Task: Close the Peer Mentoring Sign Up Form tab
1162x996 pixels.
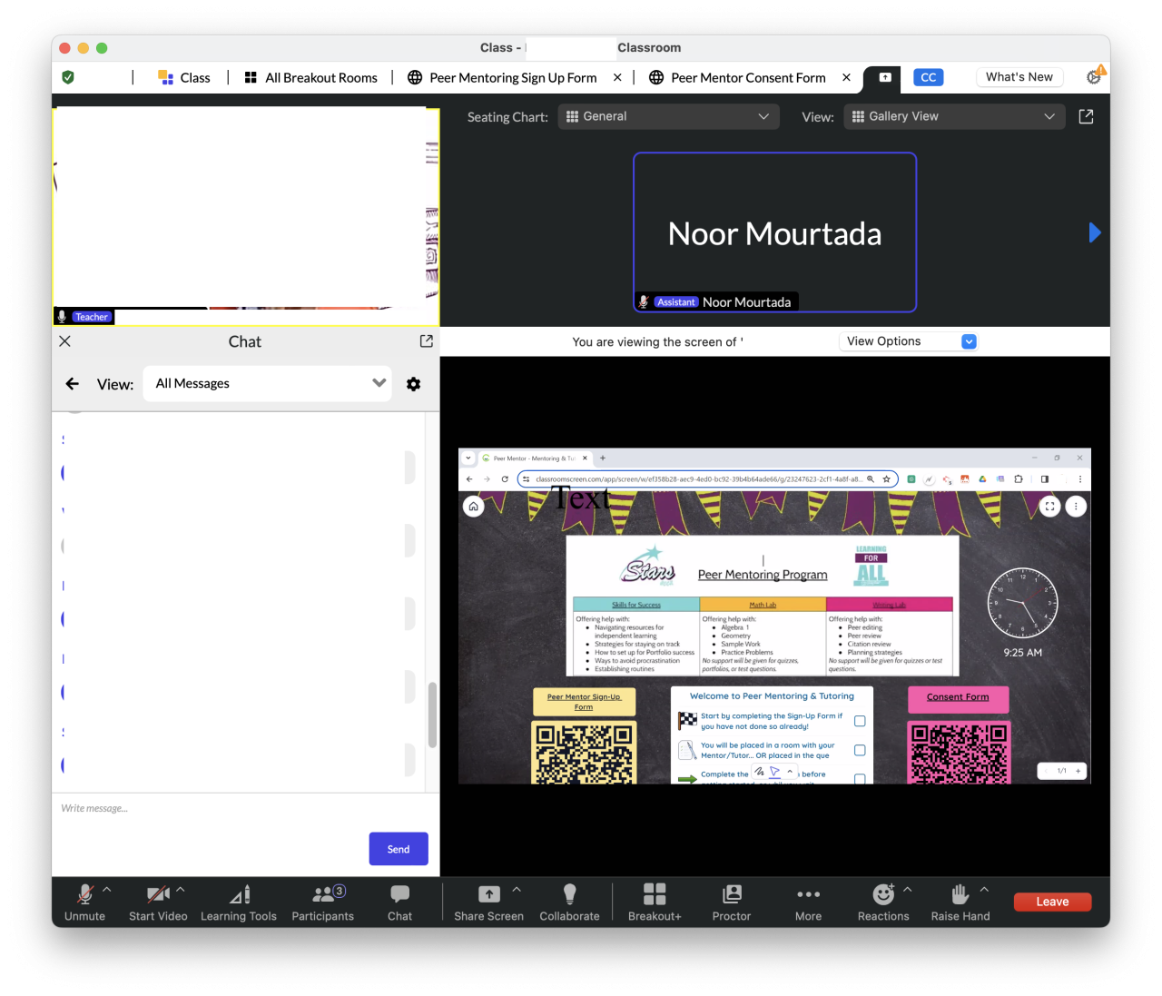Action: (617, 78)
